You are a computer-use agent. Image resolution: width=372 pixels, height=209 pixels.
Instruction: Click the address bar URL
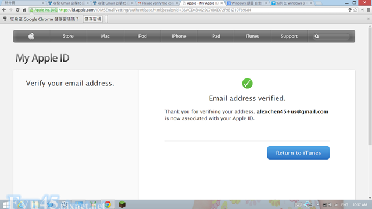155,10
